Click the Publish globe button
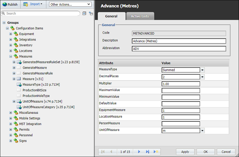Viewport: 239px width, 157px height. (x=10, y=4)
